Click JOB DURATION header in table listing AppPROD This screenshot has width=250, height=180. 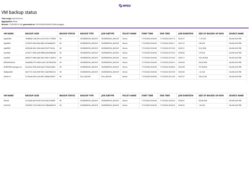[186, 34]
